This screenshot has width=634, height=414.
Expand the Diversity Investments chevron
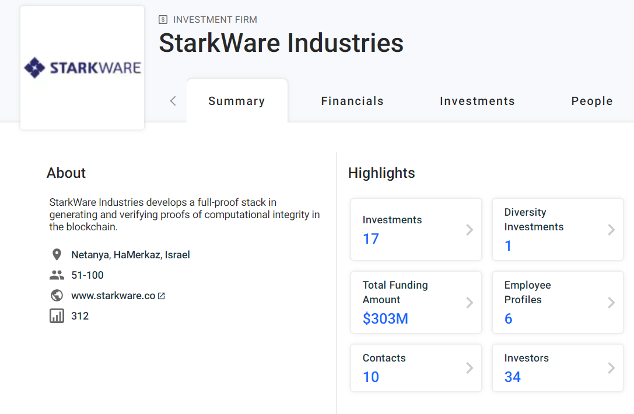coord(611,230)
